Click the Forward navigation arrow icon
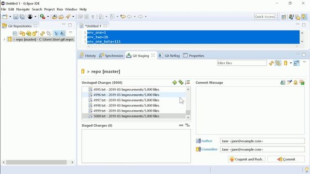Screen dimensions: 310x174 coord(140,17)
